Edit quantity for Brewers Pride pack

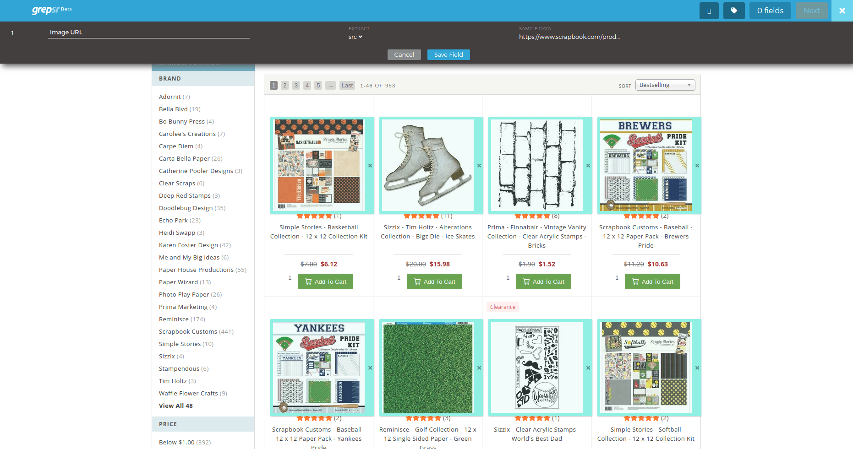[x=617, y=278]
